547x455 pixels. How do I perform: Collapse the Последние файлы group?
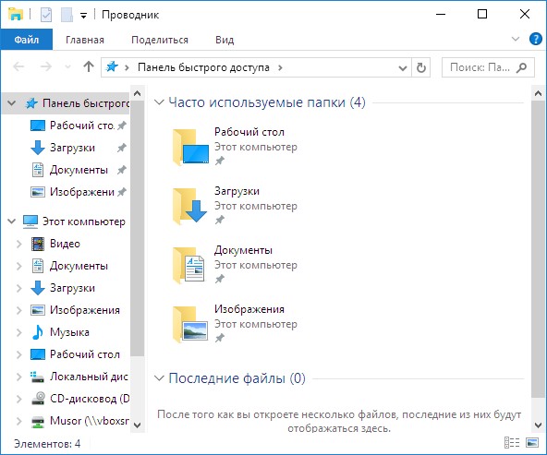coord(160,378)
